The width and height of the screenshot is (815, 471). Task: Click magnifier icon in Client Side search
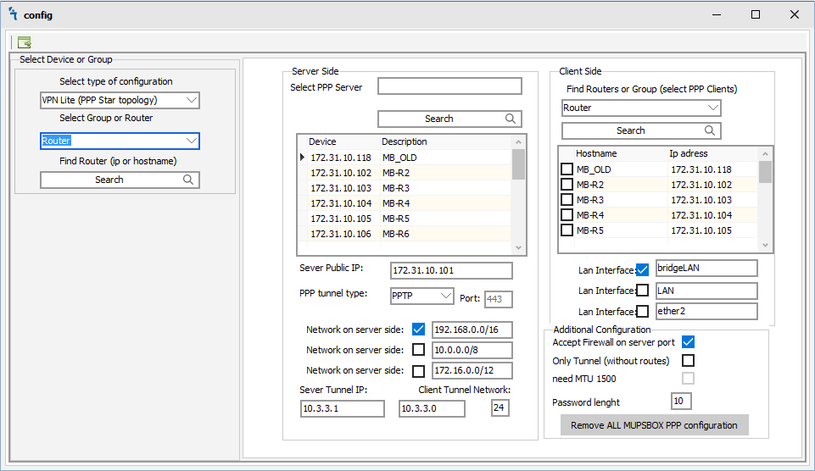(710, 130)
